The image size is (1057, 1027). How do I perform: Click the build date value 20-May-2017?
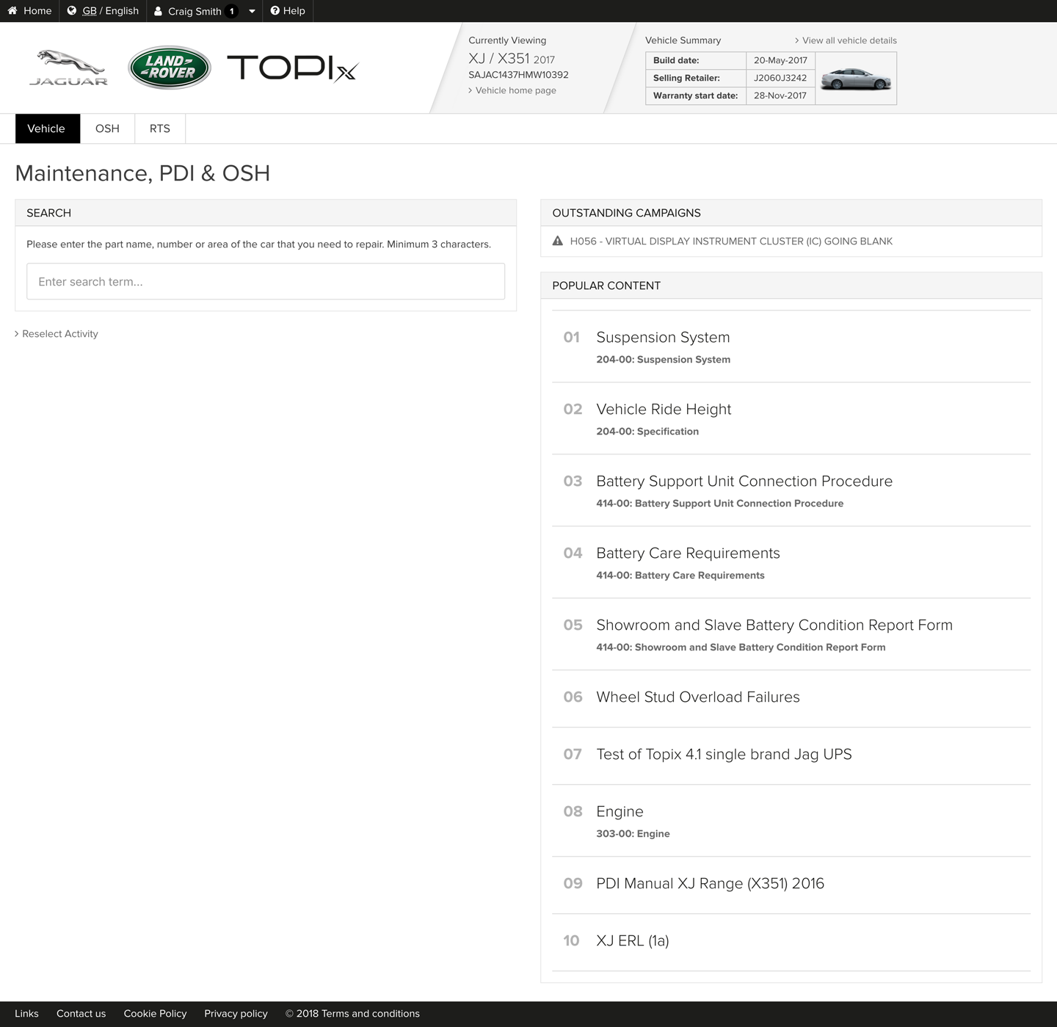tap(780, 60)
